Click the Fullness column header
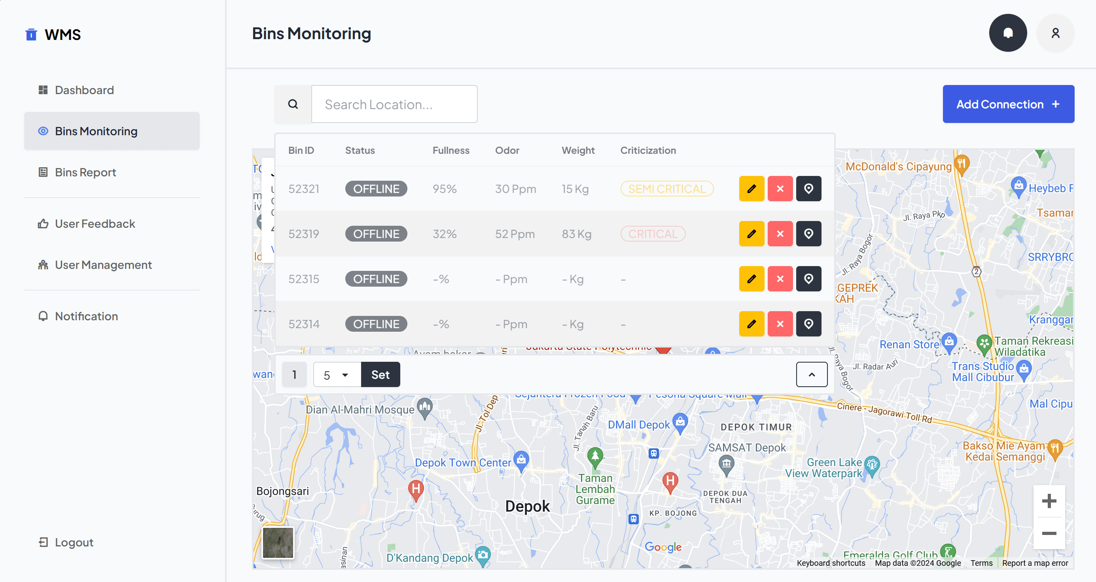This screenshot has width=1096, height=582. [451, 150]
